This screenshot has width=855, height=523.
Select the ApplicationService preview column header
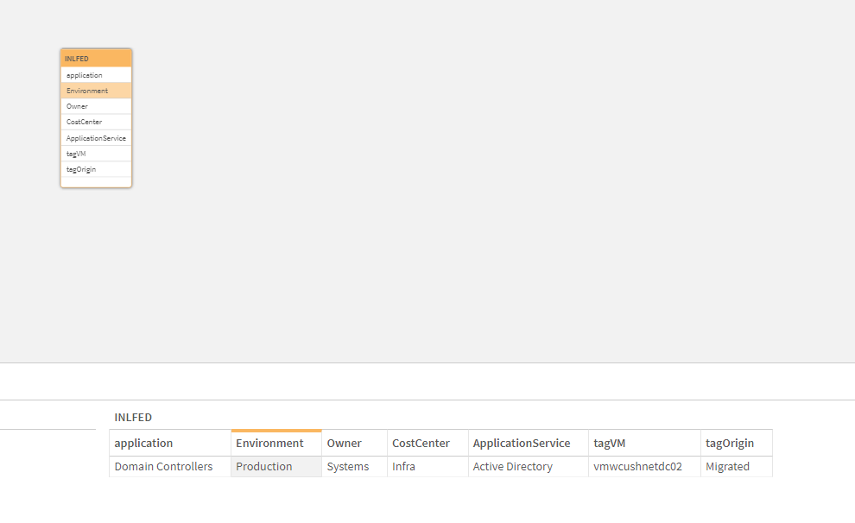tap(527, 443)
